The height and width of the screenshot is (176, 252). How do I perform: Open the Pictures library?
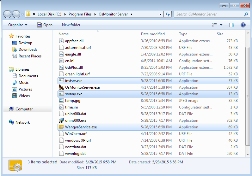(x=25, y=89)
